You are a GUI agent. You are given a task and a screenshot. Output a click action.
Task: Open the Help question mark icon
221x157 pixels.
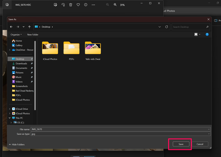[x=207, y=35]
